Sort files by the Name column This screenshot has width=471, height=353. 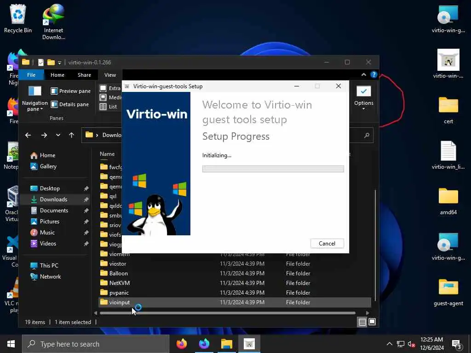(x=107, y=154)
